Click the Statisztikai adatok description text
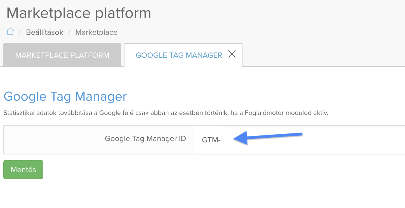405x208 pixels. click(166, 113)
